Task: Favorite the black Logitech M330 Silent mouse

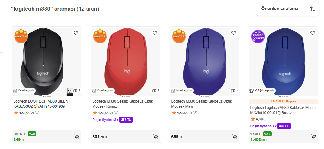Action: (x=75, y=33)
